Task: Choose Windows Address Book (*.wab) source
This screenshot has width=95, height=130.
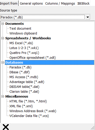Action: (x=33, y=111)
